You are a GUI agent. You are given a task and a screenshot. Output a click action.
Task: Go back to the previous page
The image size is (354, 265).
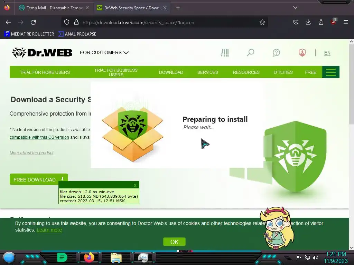tap(8, 22)
